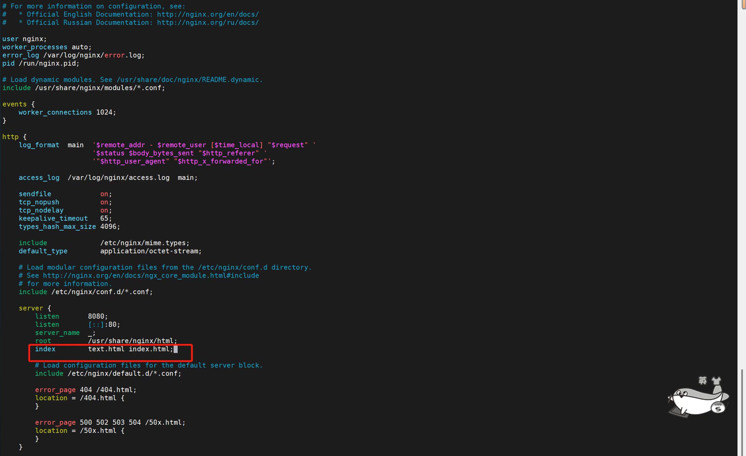Click the error_page 404 directive
The image size is (746, 456).
(x=55, y=390)
